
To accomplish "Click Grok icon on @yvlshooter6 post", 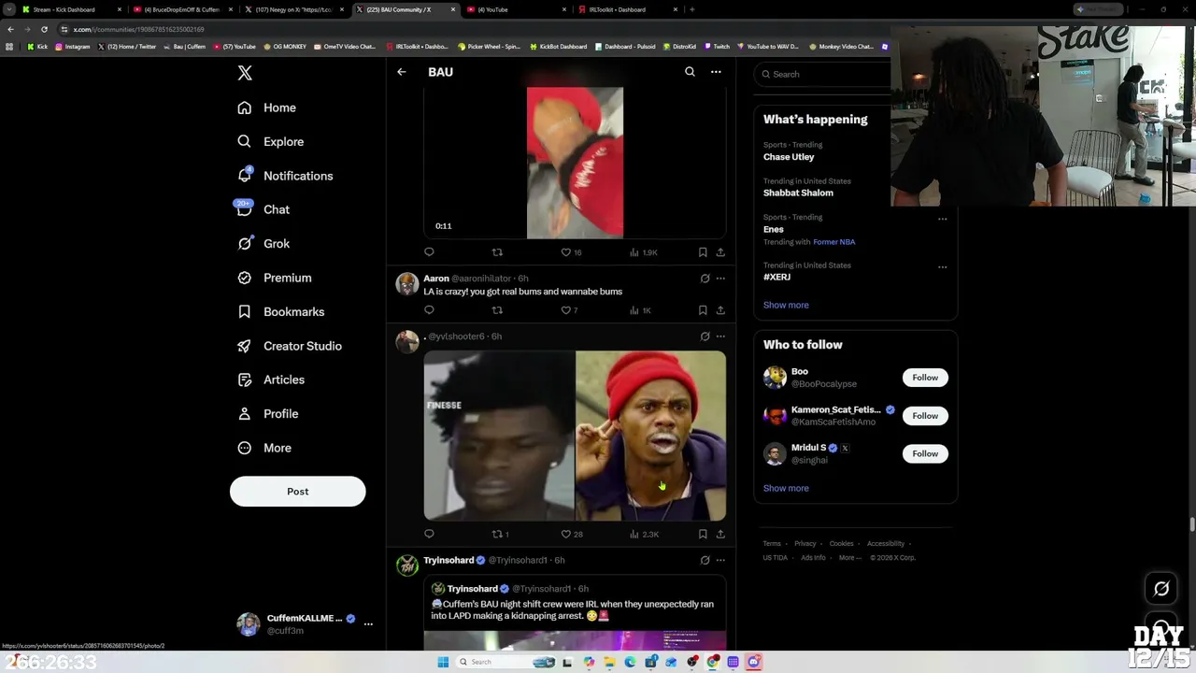I will [705, 336].
